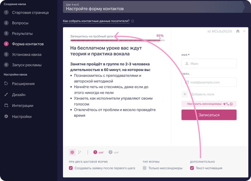Viewport: 251px width, 181px height.
Task: Open the chevron dropdown next to the home icon
Action: (244, 31)
